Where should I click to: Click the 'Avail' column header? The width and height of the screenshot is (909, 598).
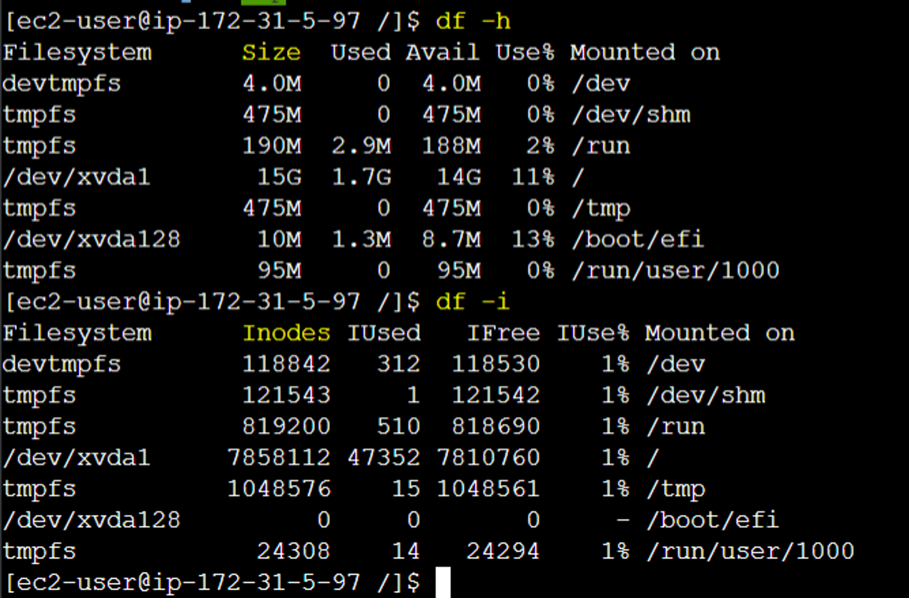442,52
